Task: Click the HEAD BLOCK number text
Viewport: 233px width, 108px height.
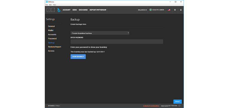Action: [x=173, y=106]
